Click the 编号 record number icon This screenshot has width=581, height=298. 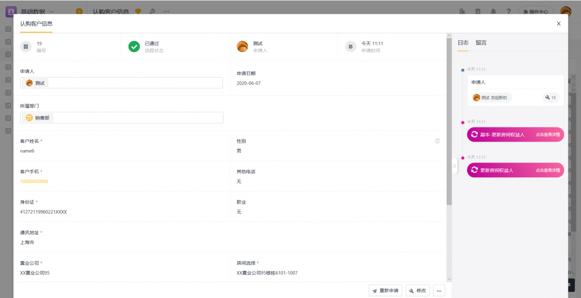pyautogui.click(x=26, y=47)
